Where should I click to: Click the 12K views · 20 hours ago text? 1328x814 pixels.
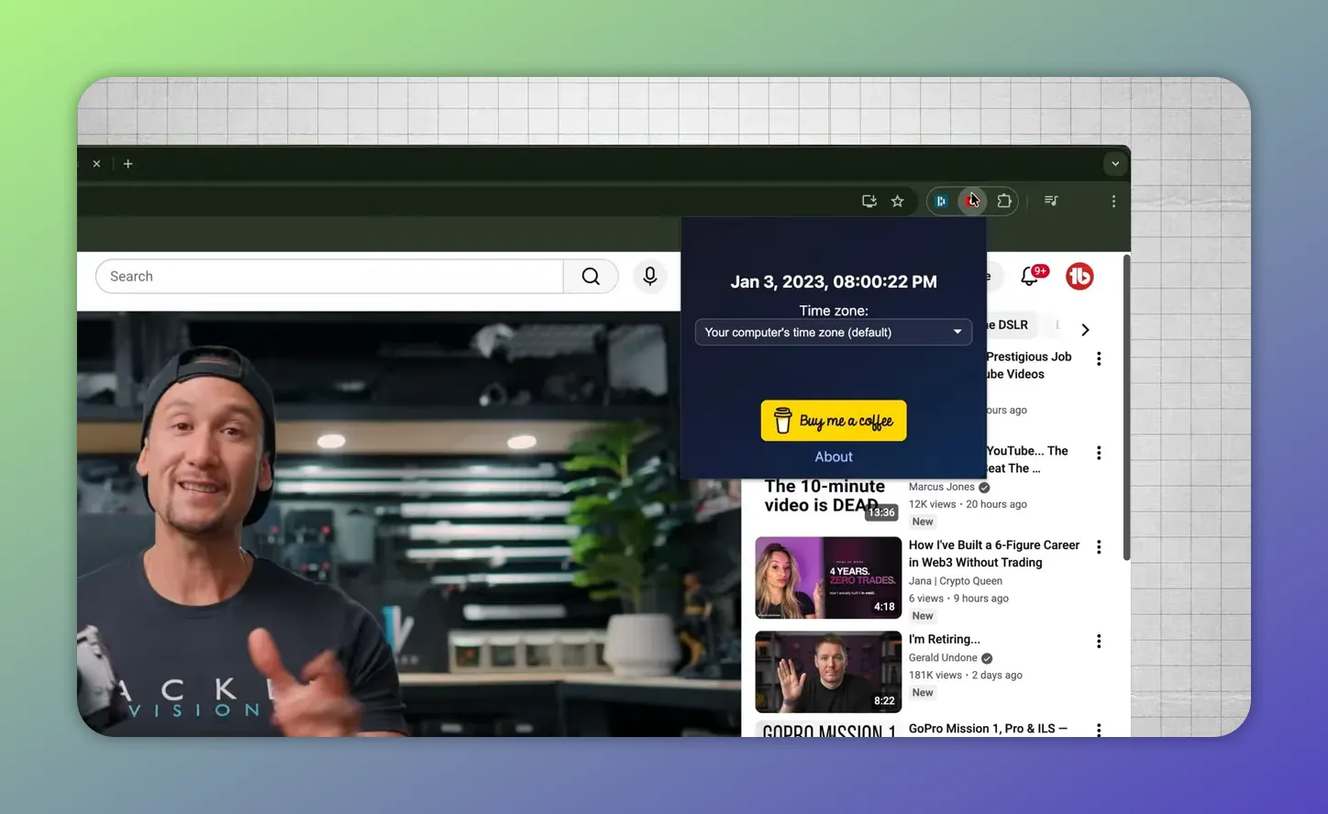click(x=968, y=504)
